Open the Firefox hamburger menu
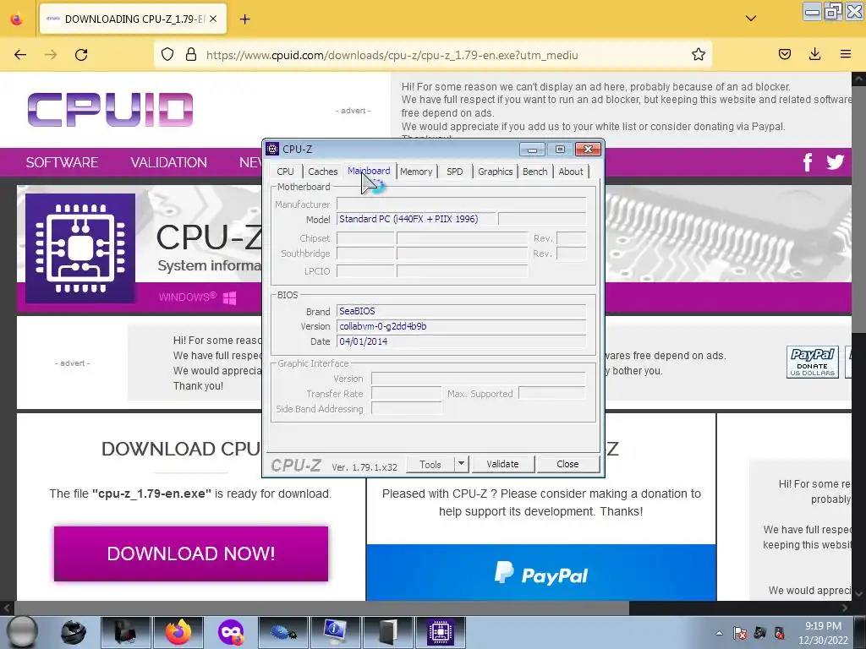 (x=845, y=54)
